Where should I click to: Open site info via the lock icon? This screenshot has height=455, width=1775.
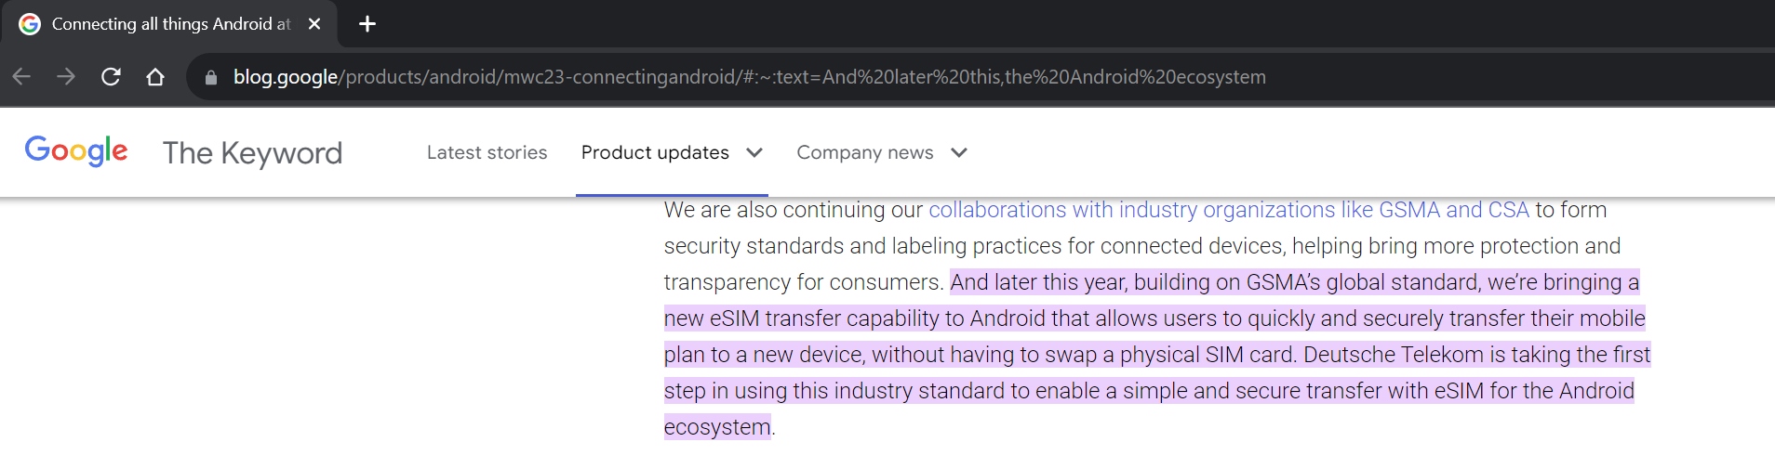(x=211, y=78)
